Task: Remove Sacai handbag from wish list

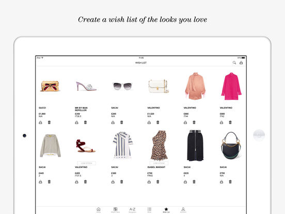Action: [x=230, y=181]
